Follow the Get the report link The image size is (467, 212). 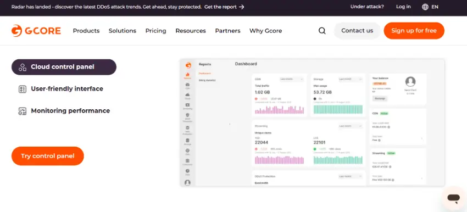point(224,7)
